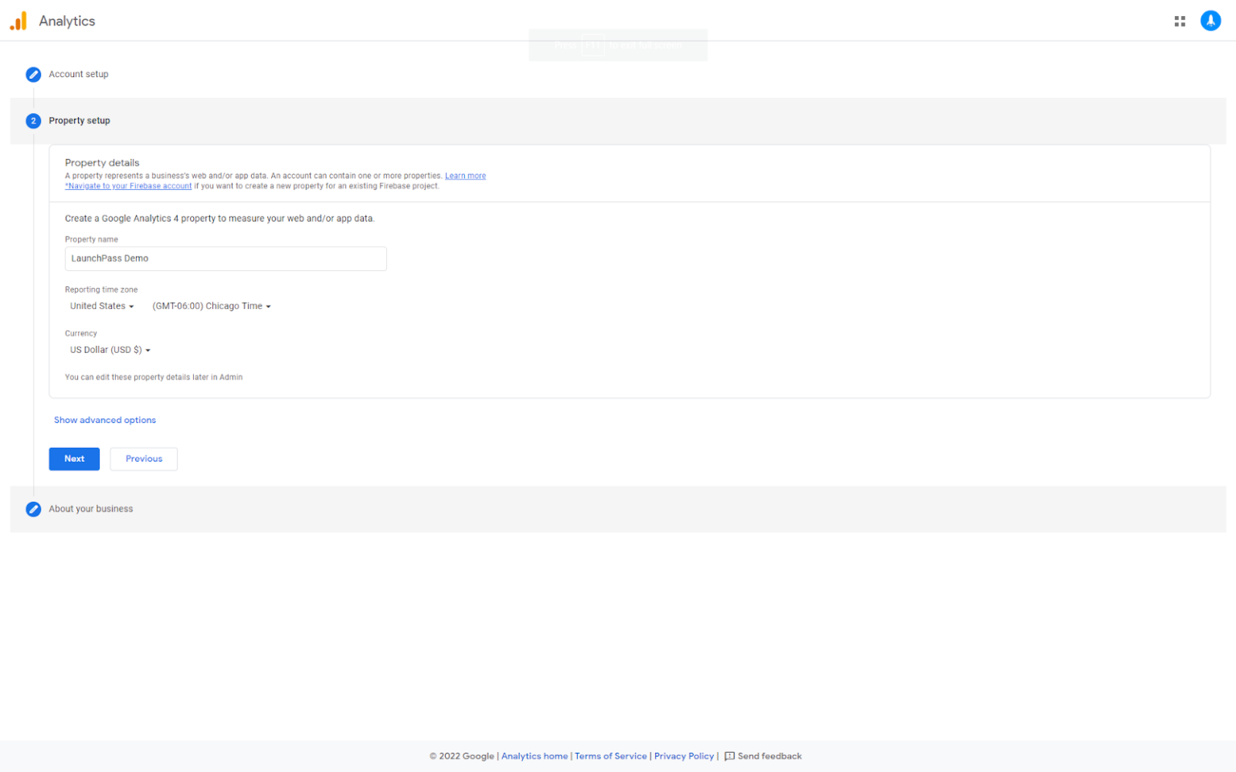Select the Property setup step indicator
The image size is (1236, 772).
33,121
